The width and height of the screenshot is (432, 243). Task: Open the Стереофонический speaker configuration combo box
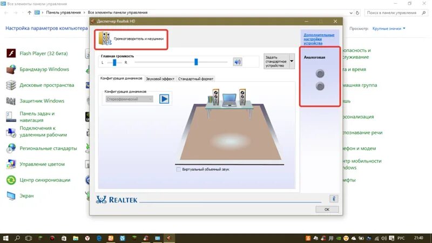point(129,99)
